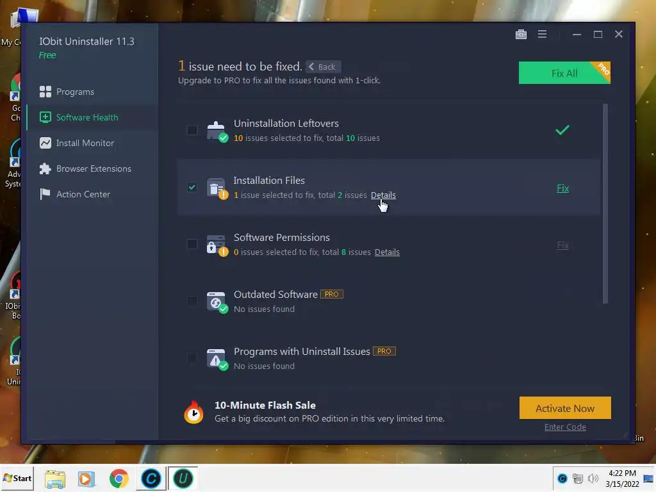
Task: Open Browser Extensions section
Action: 92,168
